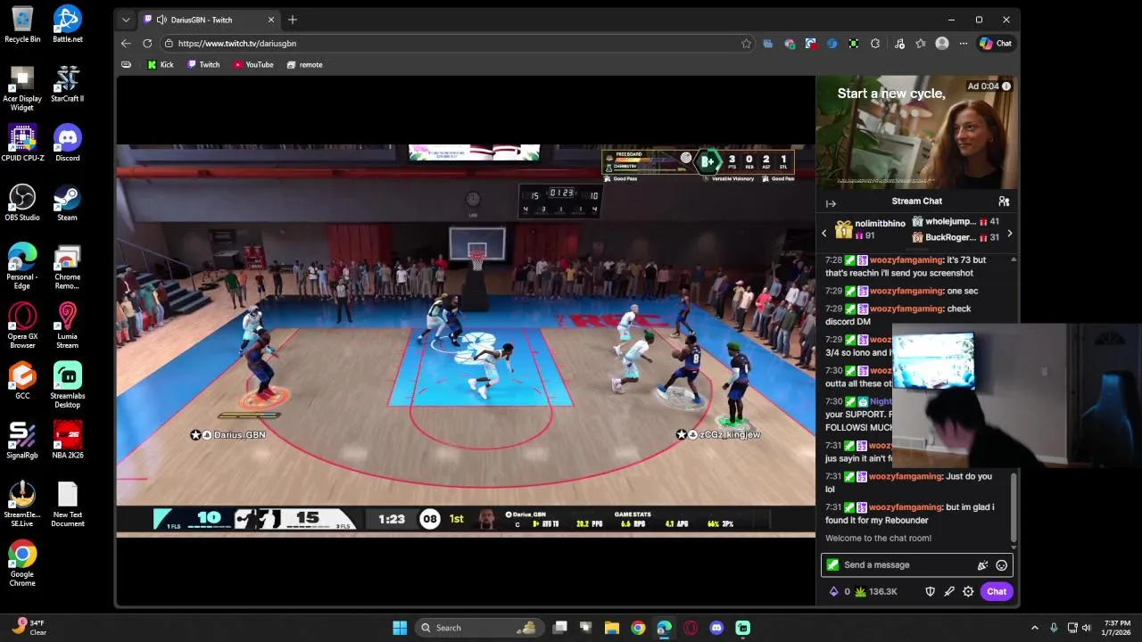Open the StarCraft II desktop shortcut
This screenshot has height=642, width=1142.
click(x=67, y=84)
